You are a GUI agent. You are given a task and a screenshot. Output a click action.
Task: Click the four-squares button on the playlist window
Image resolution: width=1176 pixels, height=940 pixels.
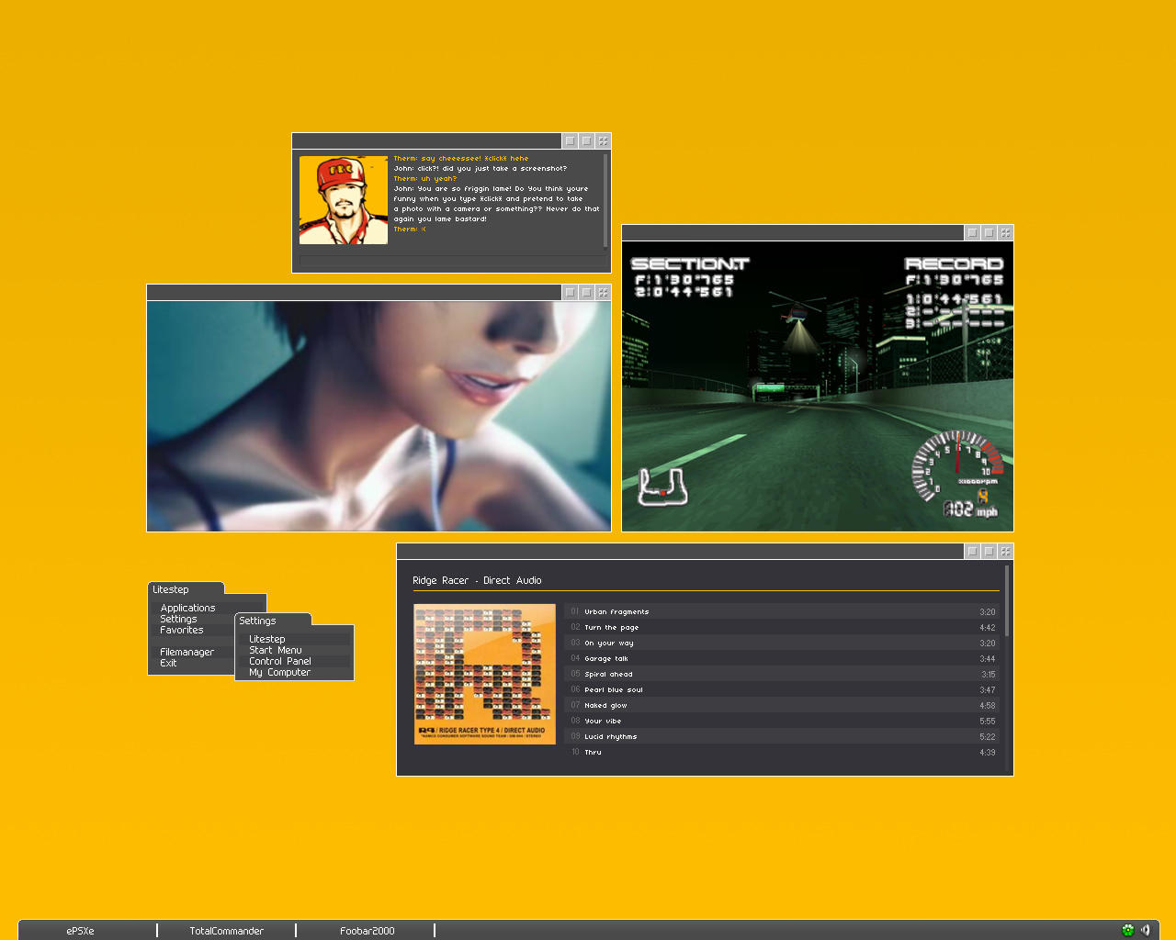(1005, 551)
